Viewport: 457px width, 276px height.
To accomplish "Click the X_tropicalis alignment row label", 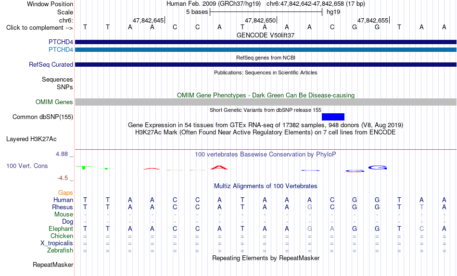I will [57, 243].
